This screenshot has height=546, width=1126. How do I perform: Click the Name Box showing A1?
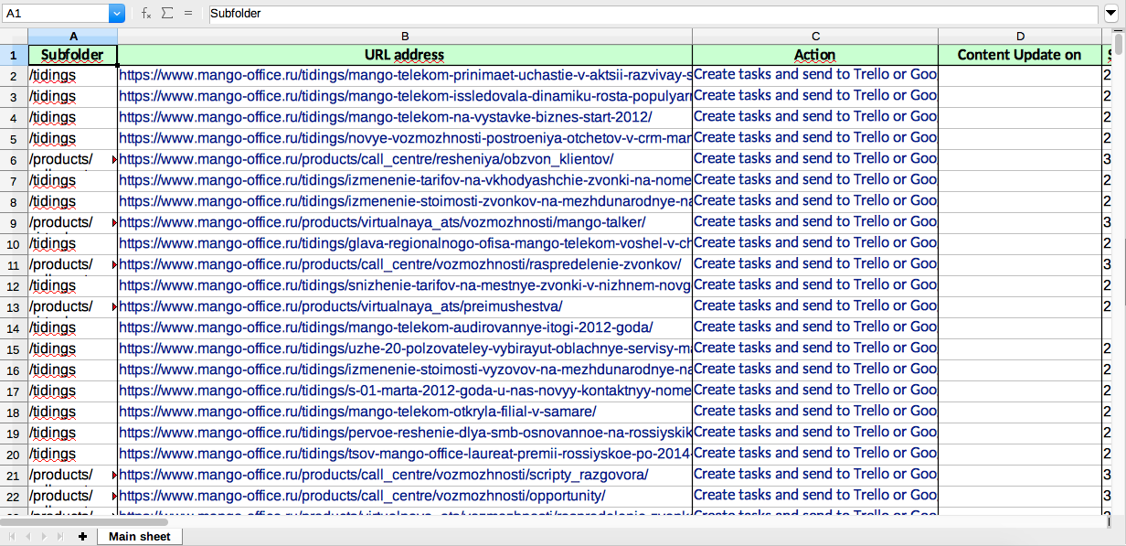pyautogui.click(x=56, y=14)
